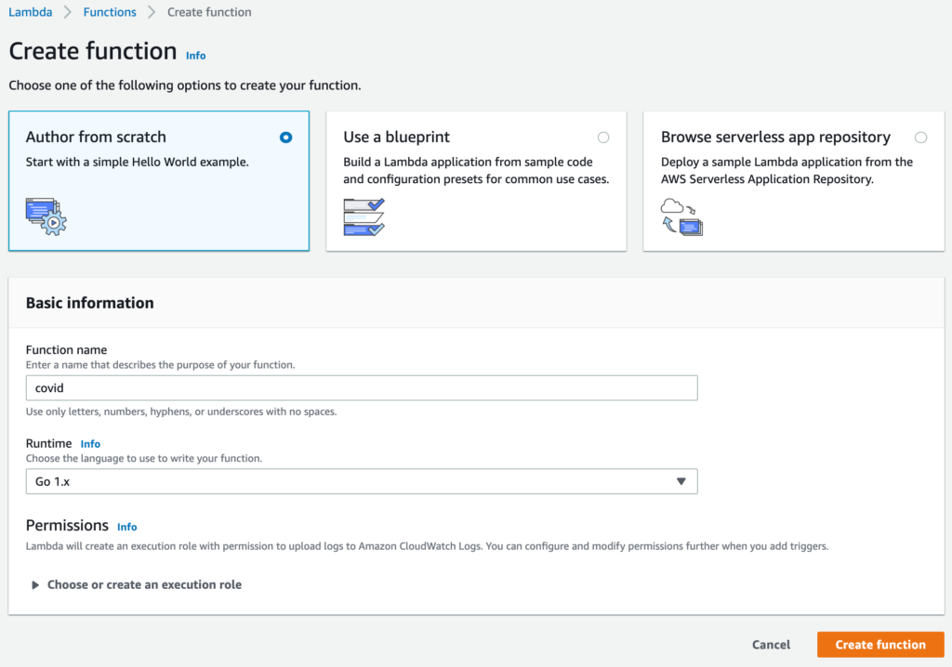The height and width of the screenshot is (667, 952).
Task: Click the Use a blueprint checklist icon
Action: (364, 216)
